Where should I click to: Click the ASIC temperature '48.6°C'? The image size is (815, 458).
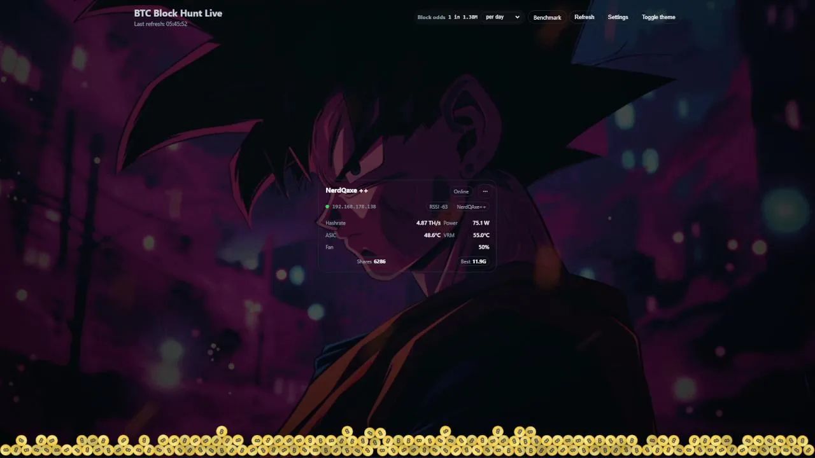click(x=432, y=235)
